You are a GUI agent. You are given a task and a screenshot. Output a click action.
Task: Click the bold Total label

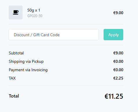(x=14, y=96)
